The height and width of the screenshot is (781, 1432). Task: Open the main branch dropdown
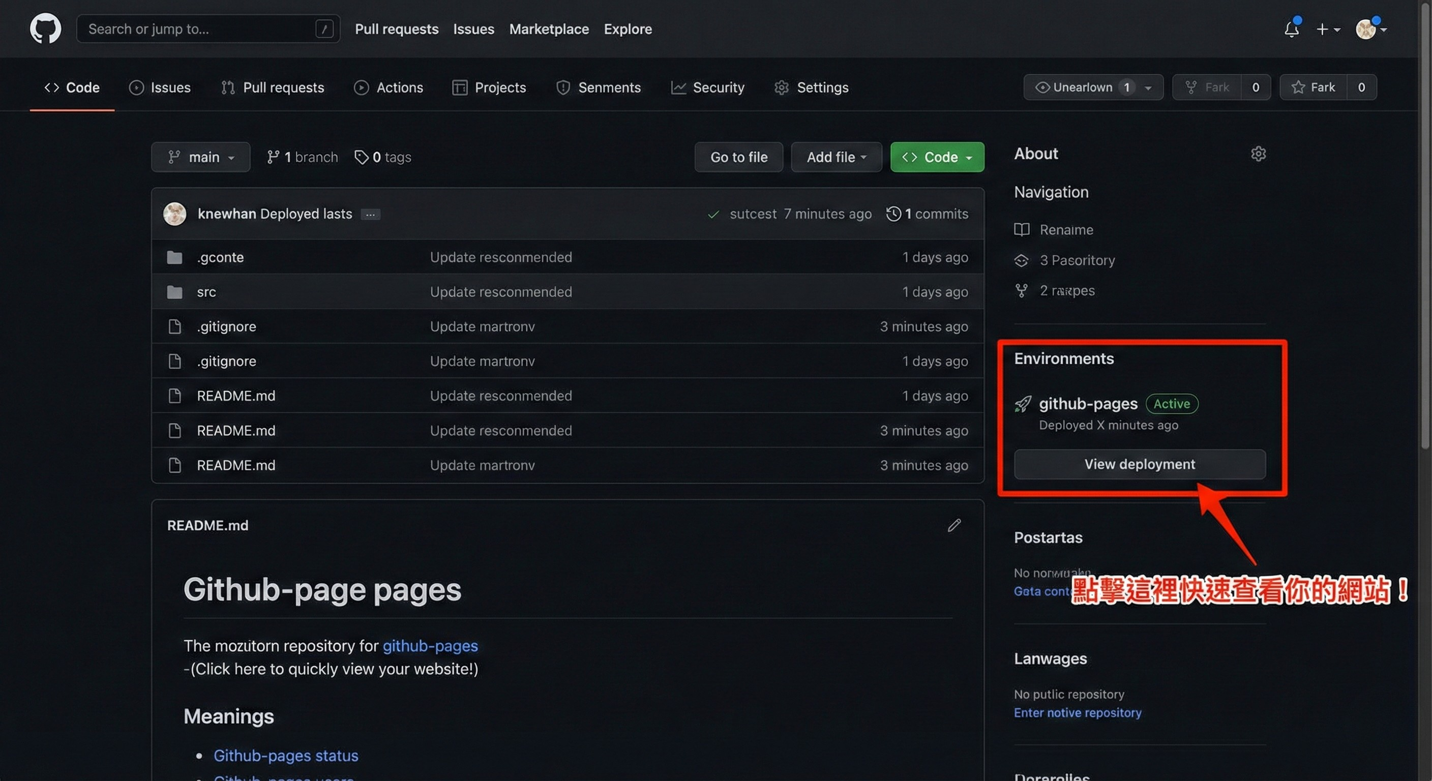click(x=201, y=157)
